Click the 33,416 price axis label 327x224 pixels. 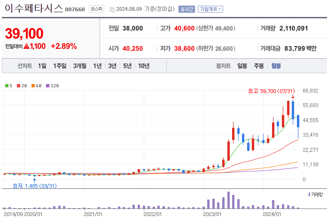pyautogui.click(x=311, y=135)
